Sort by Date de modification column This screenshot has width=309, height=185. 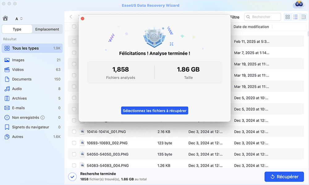251,27
